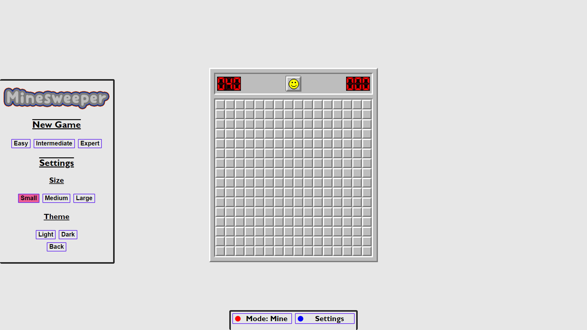Select Easy difficulty level
This screenshot has width=587, height=330.
pyautogui.click(x=20, y=143)
